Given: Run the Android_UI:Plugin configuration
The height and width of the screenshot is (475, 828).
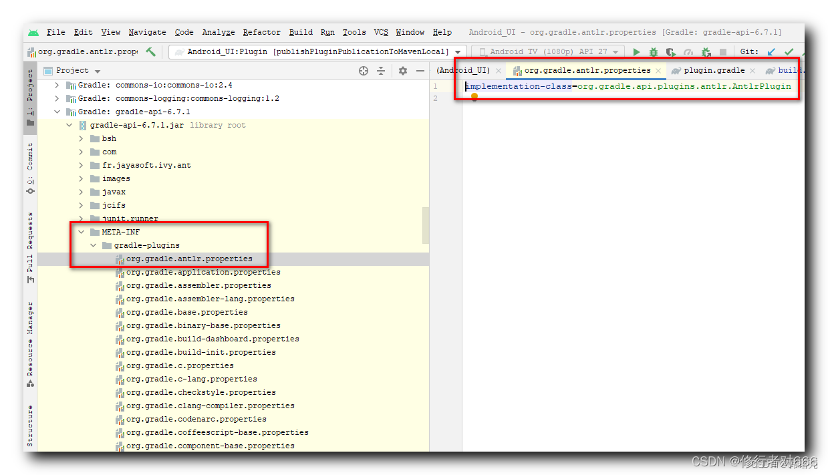Looking at the screenshot, I should [x=637, y=51].
